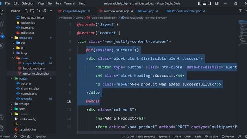
Task: Open Customize Layout icon
Action: 217,3
